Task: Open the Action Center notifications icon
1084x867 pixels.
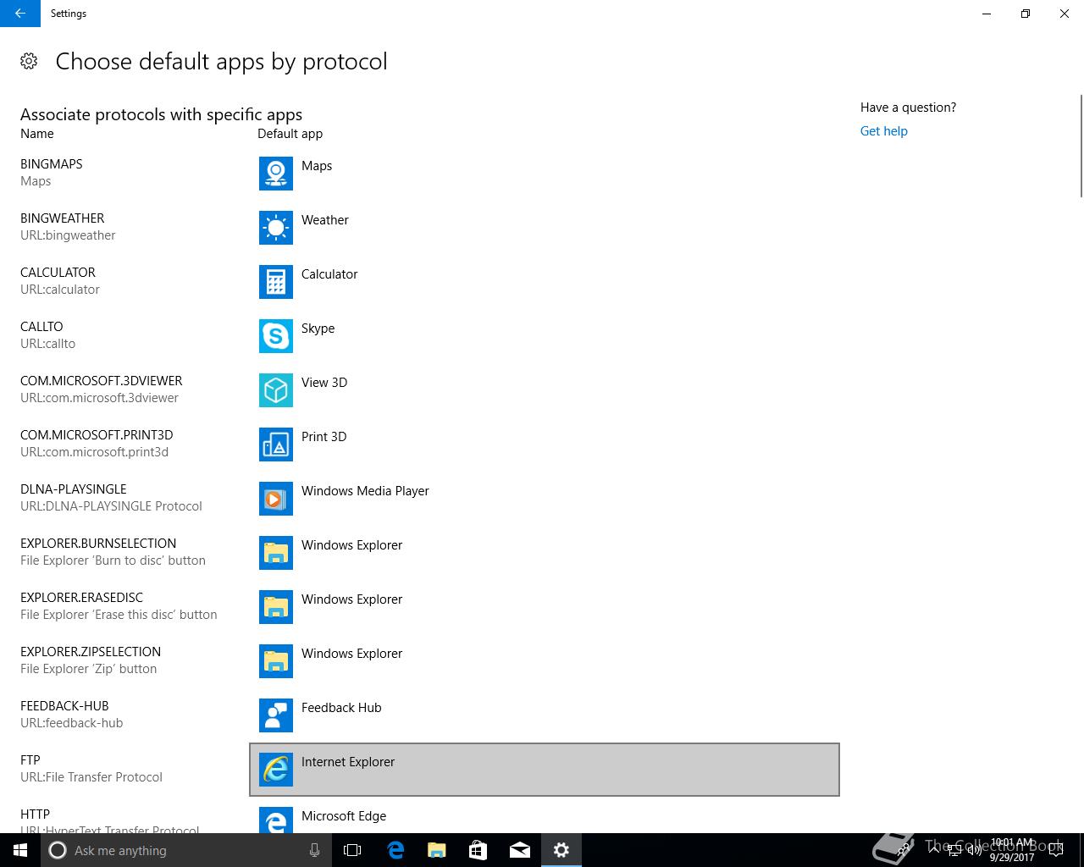Action: click(x=1055, y=850)
